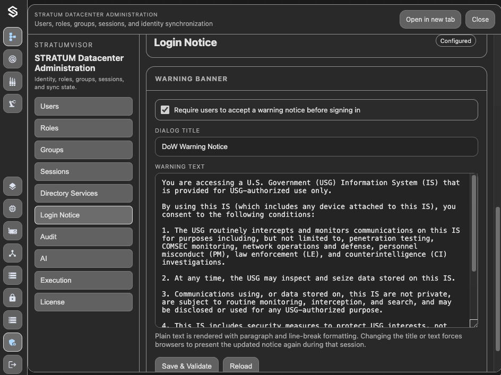Viewport: 501px width, 375px height.
Task: Open the stacked layers sidebar icon
Action: coord(13,186)
